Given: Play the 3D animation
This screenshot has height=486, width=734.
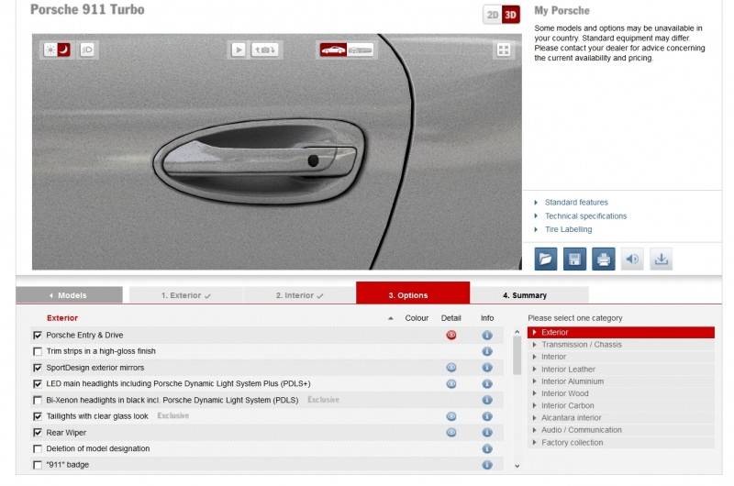Looking at the screenshot, I should click(x=239, y=50).
